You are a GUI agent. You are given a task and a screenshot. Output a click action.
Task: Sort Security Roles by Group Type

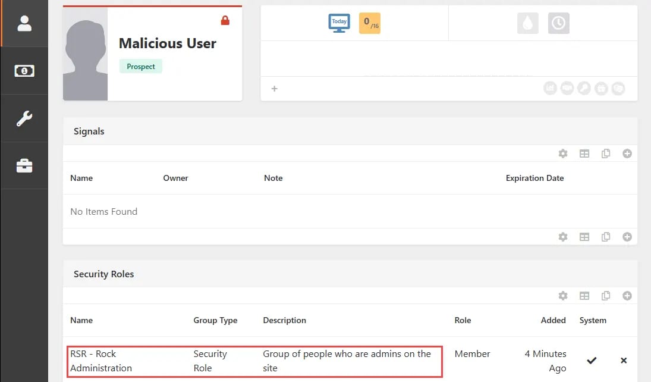[x=215, y=320]
